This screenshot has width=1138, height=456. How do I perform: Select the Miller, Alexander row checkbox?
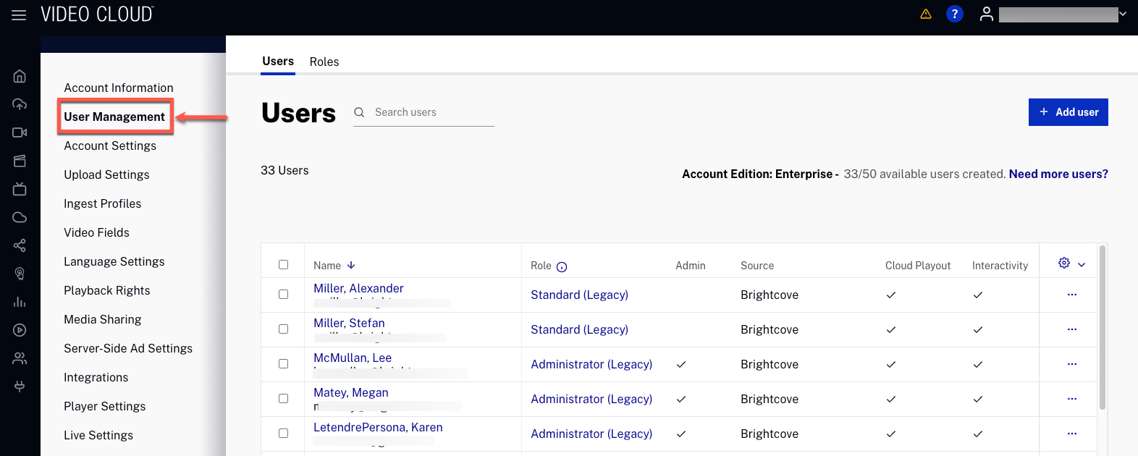pos(283,295)
